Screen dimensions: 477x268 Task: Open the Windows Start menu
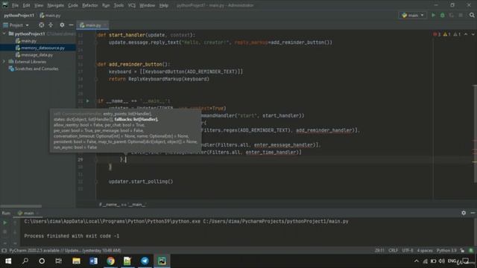pyautogui.click(x=8, y=261)
